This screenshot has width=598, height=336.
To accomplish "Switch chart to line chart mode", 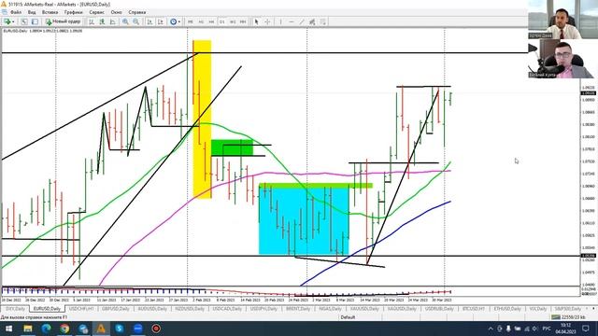I will [x=112, y=21].
